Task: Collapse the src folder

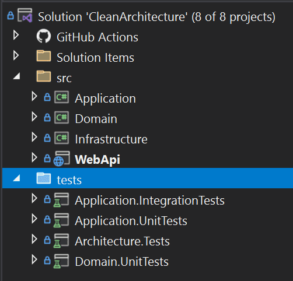Action: 16,76
